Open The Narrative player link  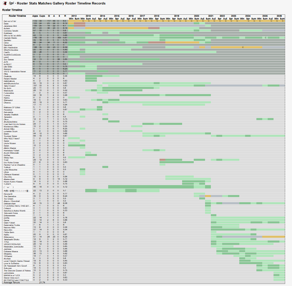click(x=10, y=196)
